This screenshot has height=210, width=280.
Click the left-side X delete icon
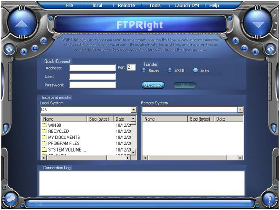[x=24, y=52]
